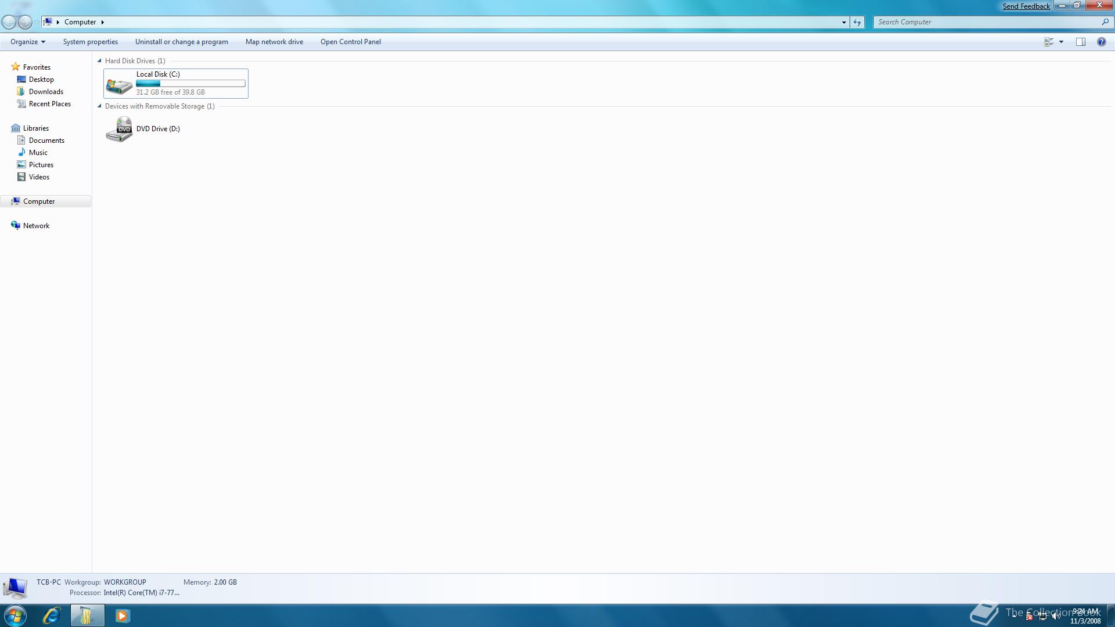The image size is (1115, 627).
Task: Expand the address bar history dropdown
Action: point(844,22)
